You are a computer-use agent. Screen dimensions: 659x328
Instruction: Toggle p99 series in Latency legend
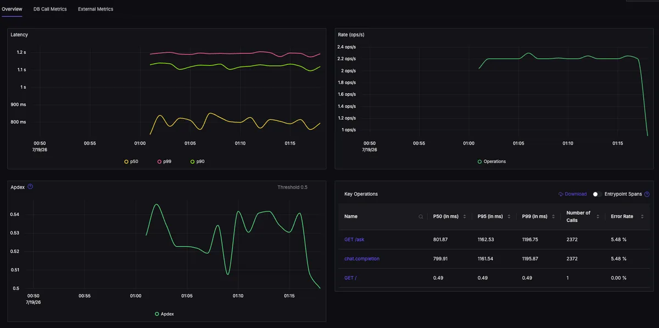pyautogui.click(x=164, y=162)
